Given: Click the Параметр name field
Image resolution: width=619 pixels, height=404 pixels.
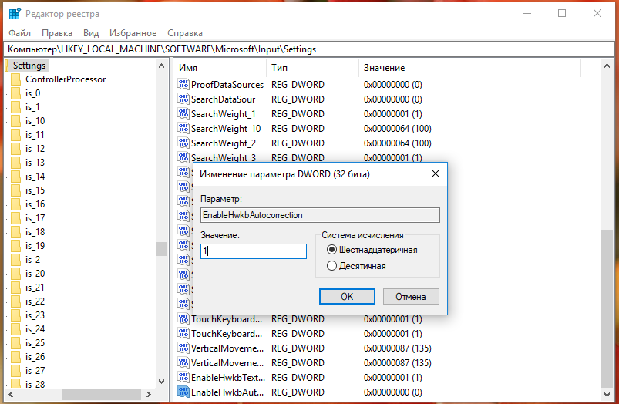Looking at the screenshot, I should point(320,215).
